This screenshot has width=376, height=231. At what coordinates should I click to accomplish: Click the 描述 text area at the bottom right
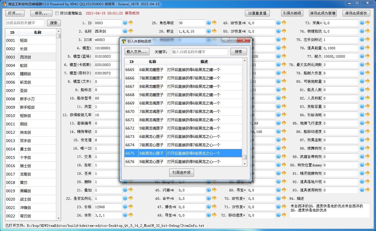coord(330,210)
